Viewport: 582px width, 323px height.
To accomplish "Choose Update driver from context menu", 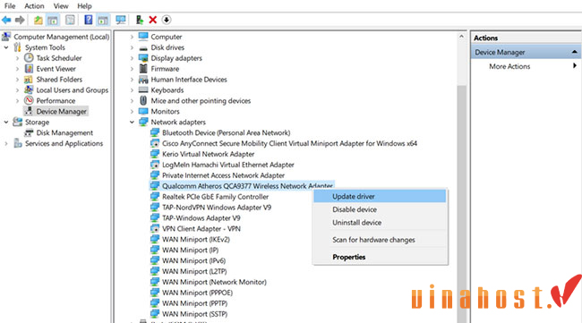I will 380,196.
